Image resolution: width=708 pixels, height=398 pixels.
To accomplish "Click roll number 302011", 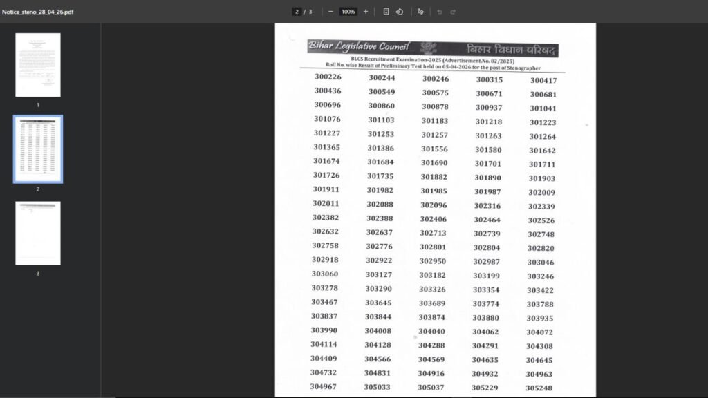I will tap(326, 204).
